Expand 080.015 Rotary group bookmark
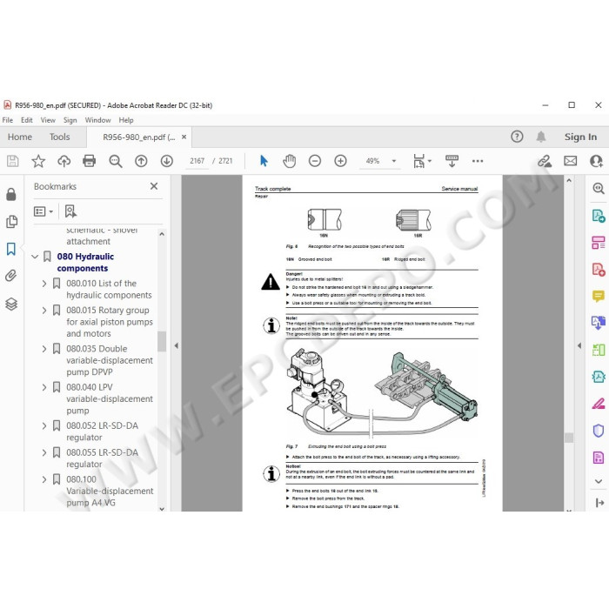This screenshot has width=609, height=609. coord(43,311)
